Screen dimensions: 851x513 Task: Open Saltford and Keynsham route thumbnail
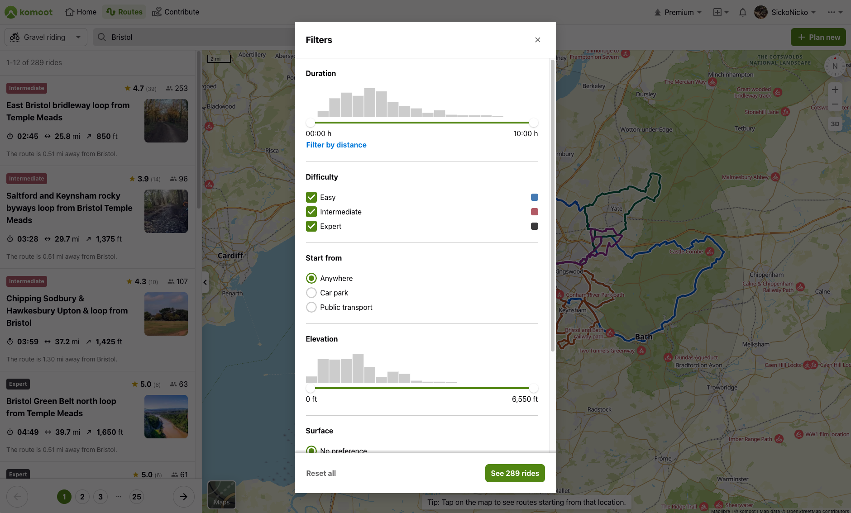166,211
